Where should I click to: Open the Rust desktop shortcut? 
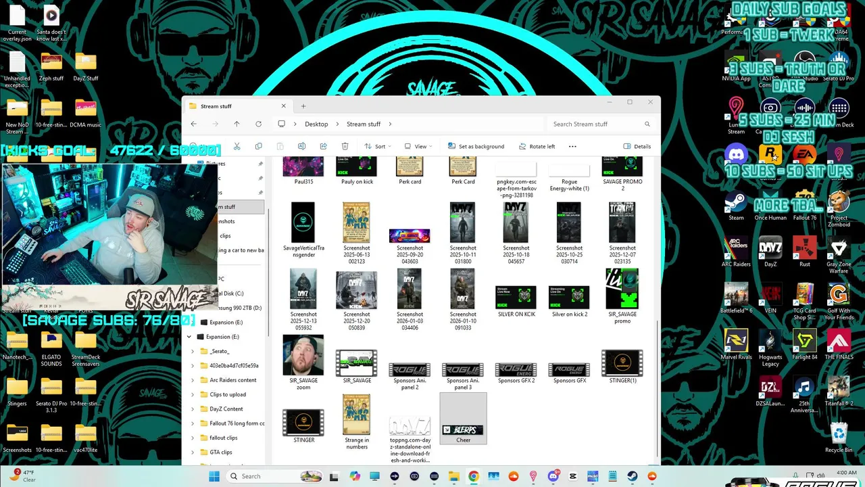coord(804,252)
